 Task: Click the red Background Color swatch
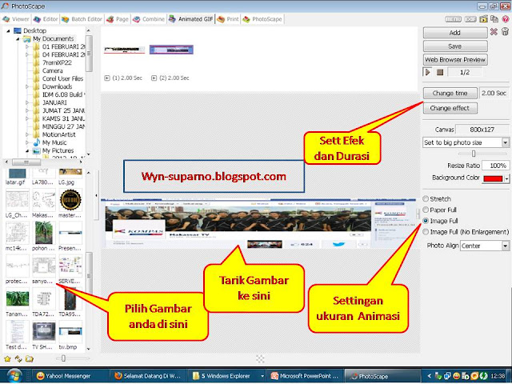[x=493, y=178]
